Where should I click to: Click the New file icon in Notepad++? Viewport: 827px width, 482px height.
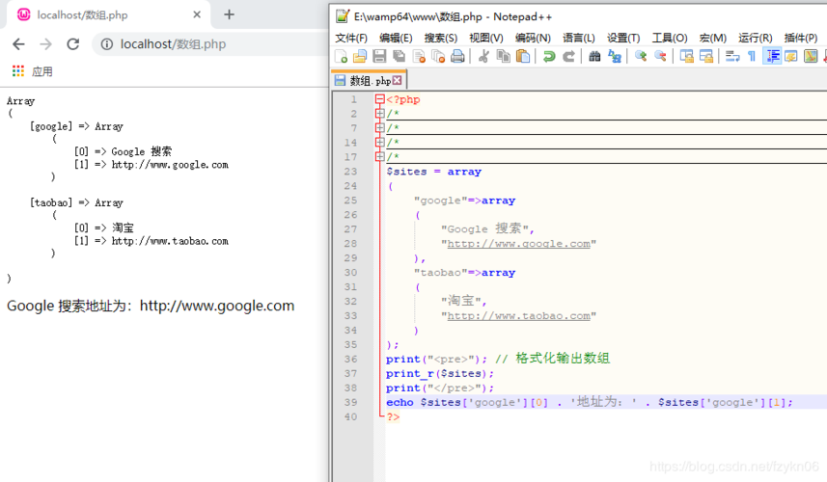click(x=341, y=56)
